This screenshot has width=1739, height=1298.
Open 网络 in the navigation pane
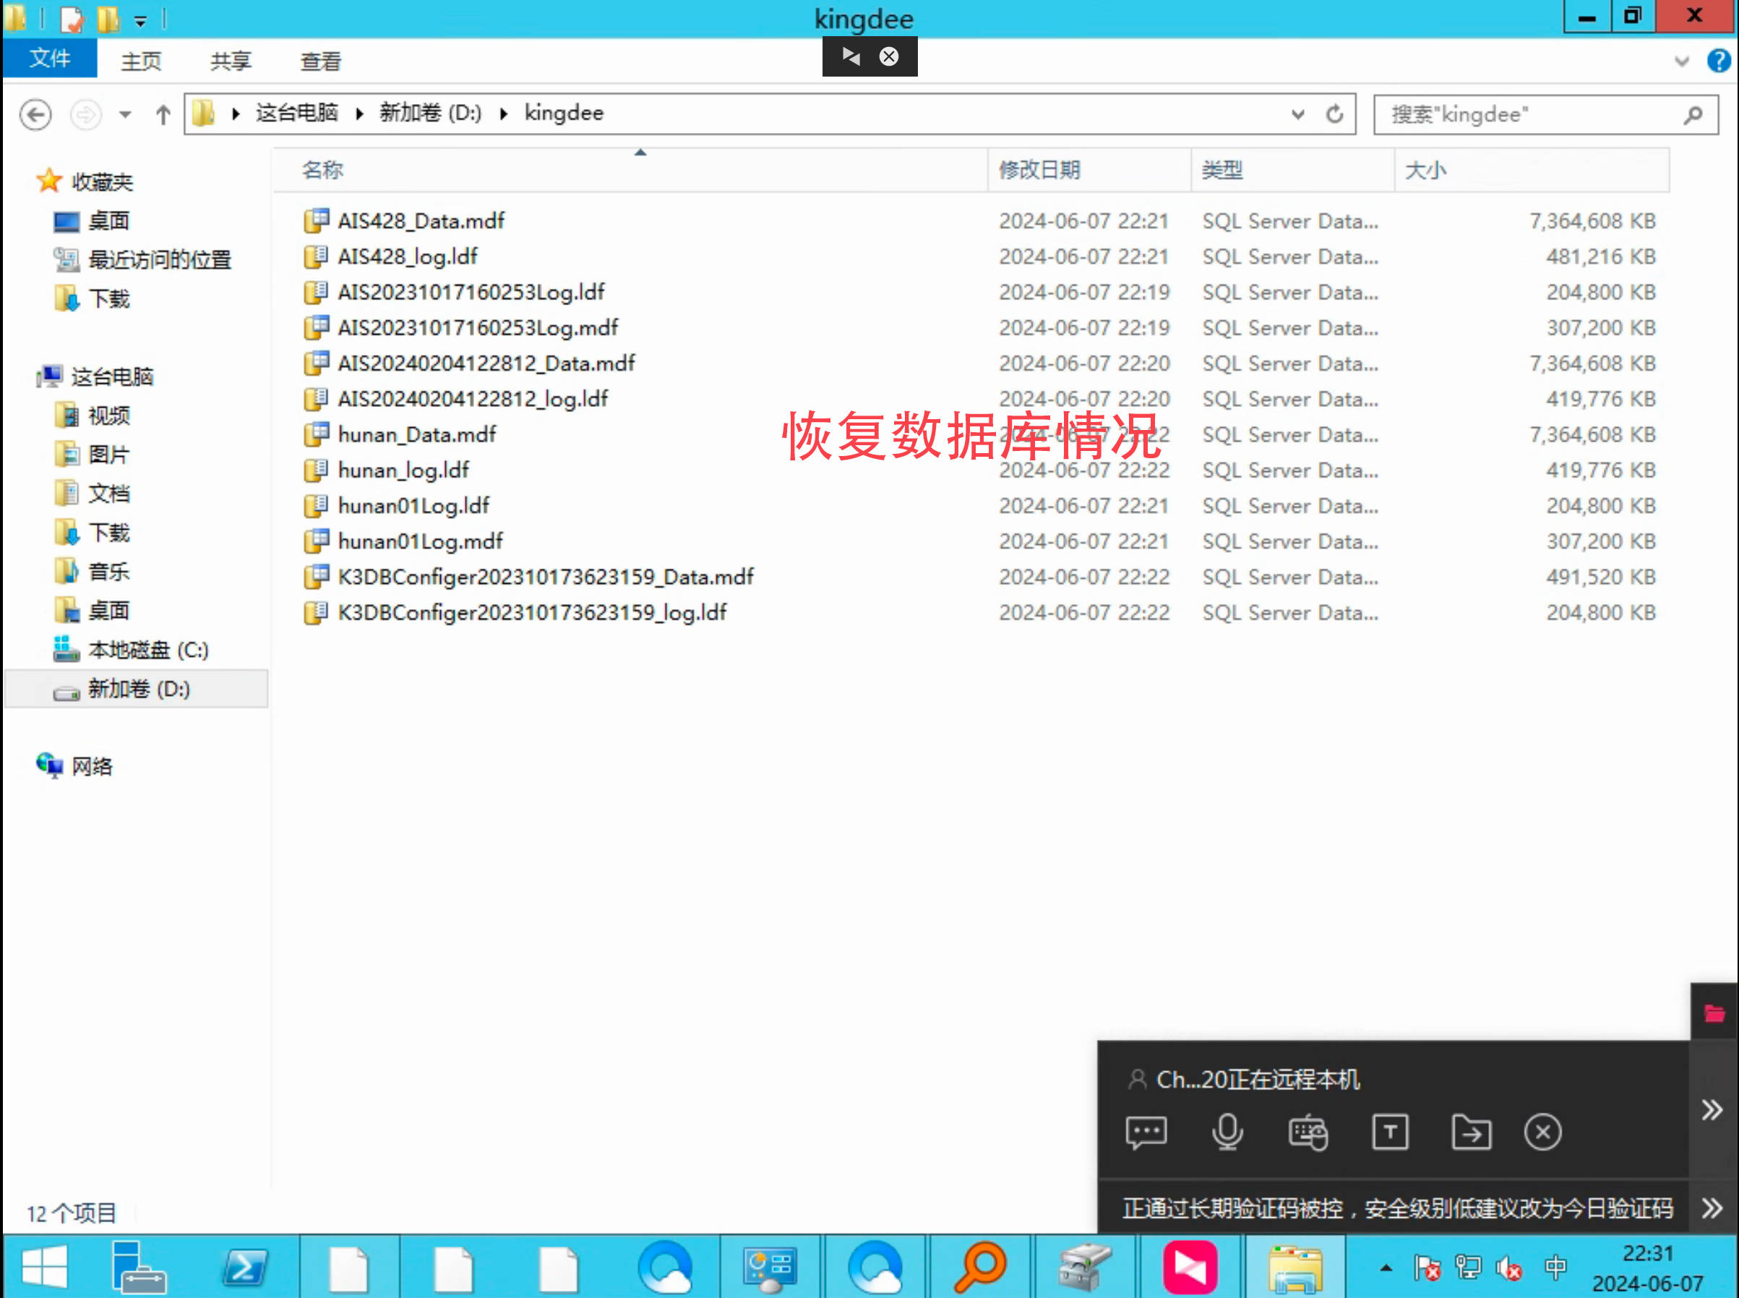click(x=92, y=766)
